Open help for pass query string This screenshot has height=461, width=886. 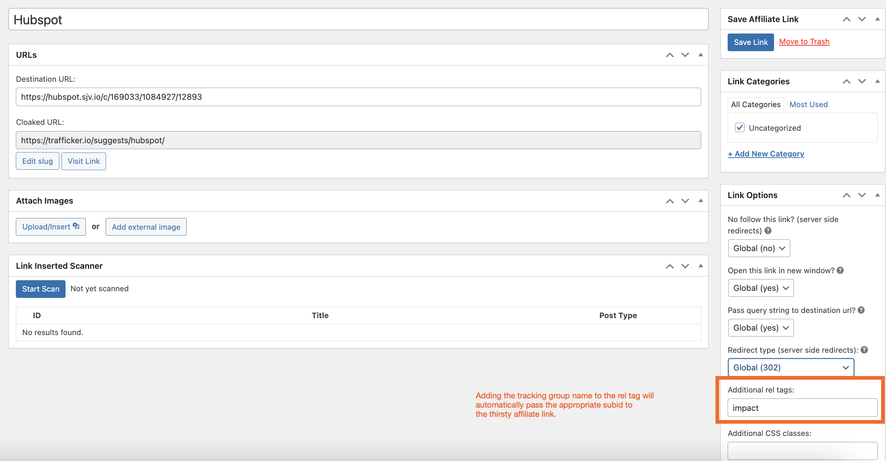pyautogui.click(x=861, y=310)
